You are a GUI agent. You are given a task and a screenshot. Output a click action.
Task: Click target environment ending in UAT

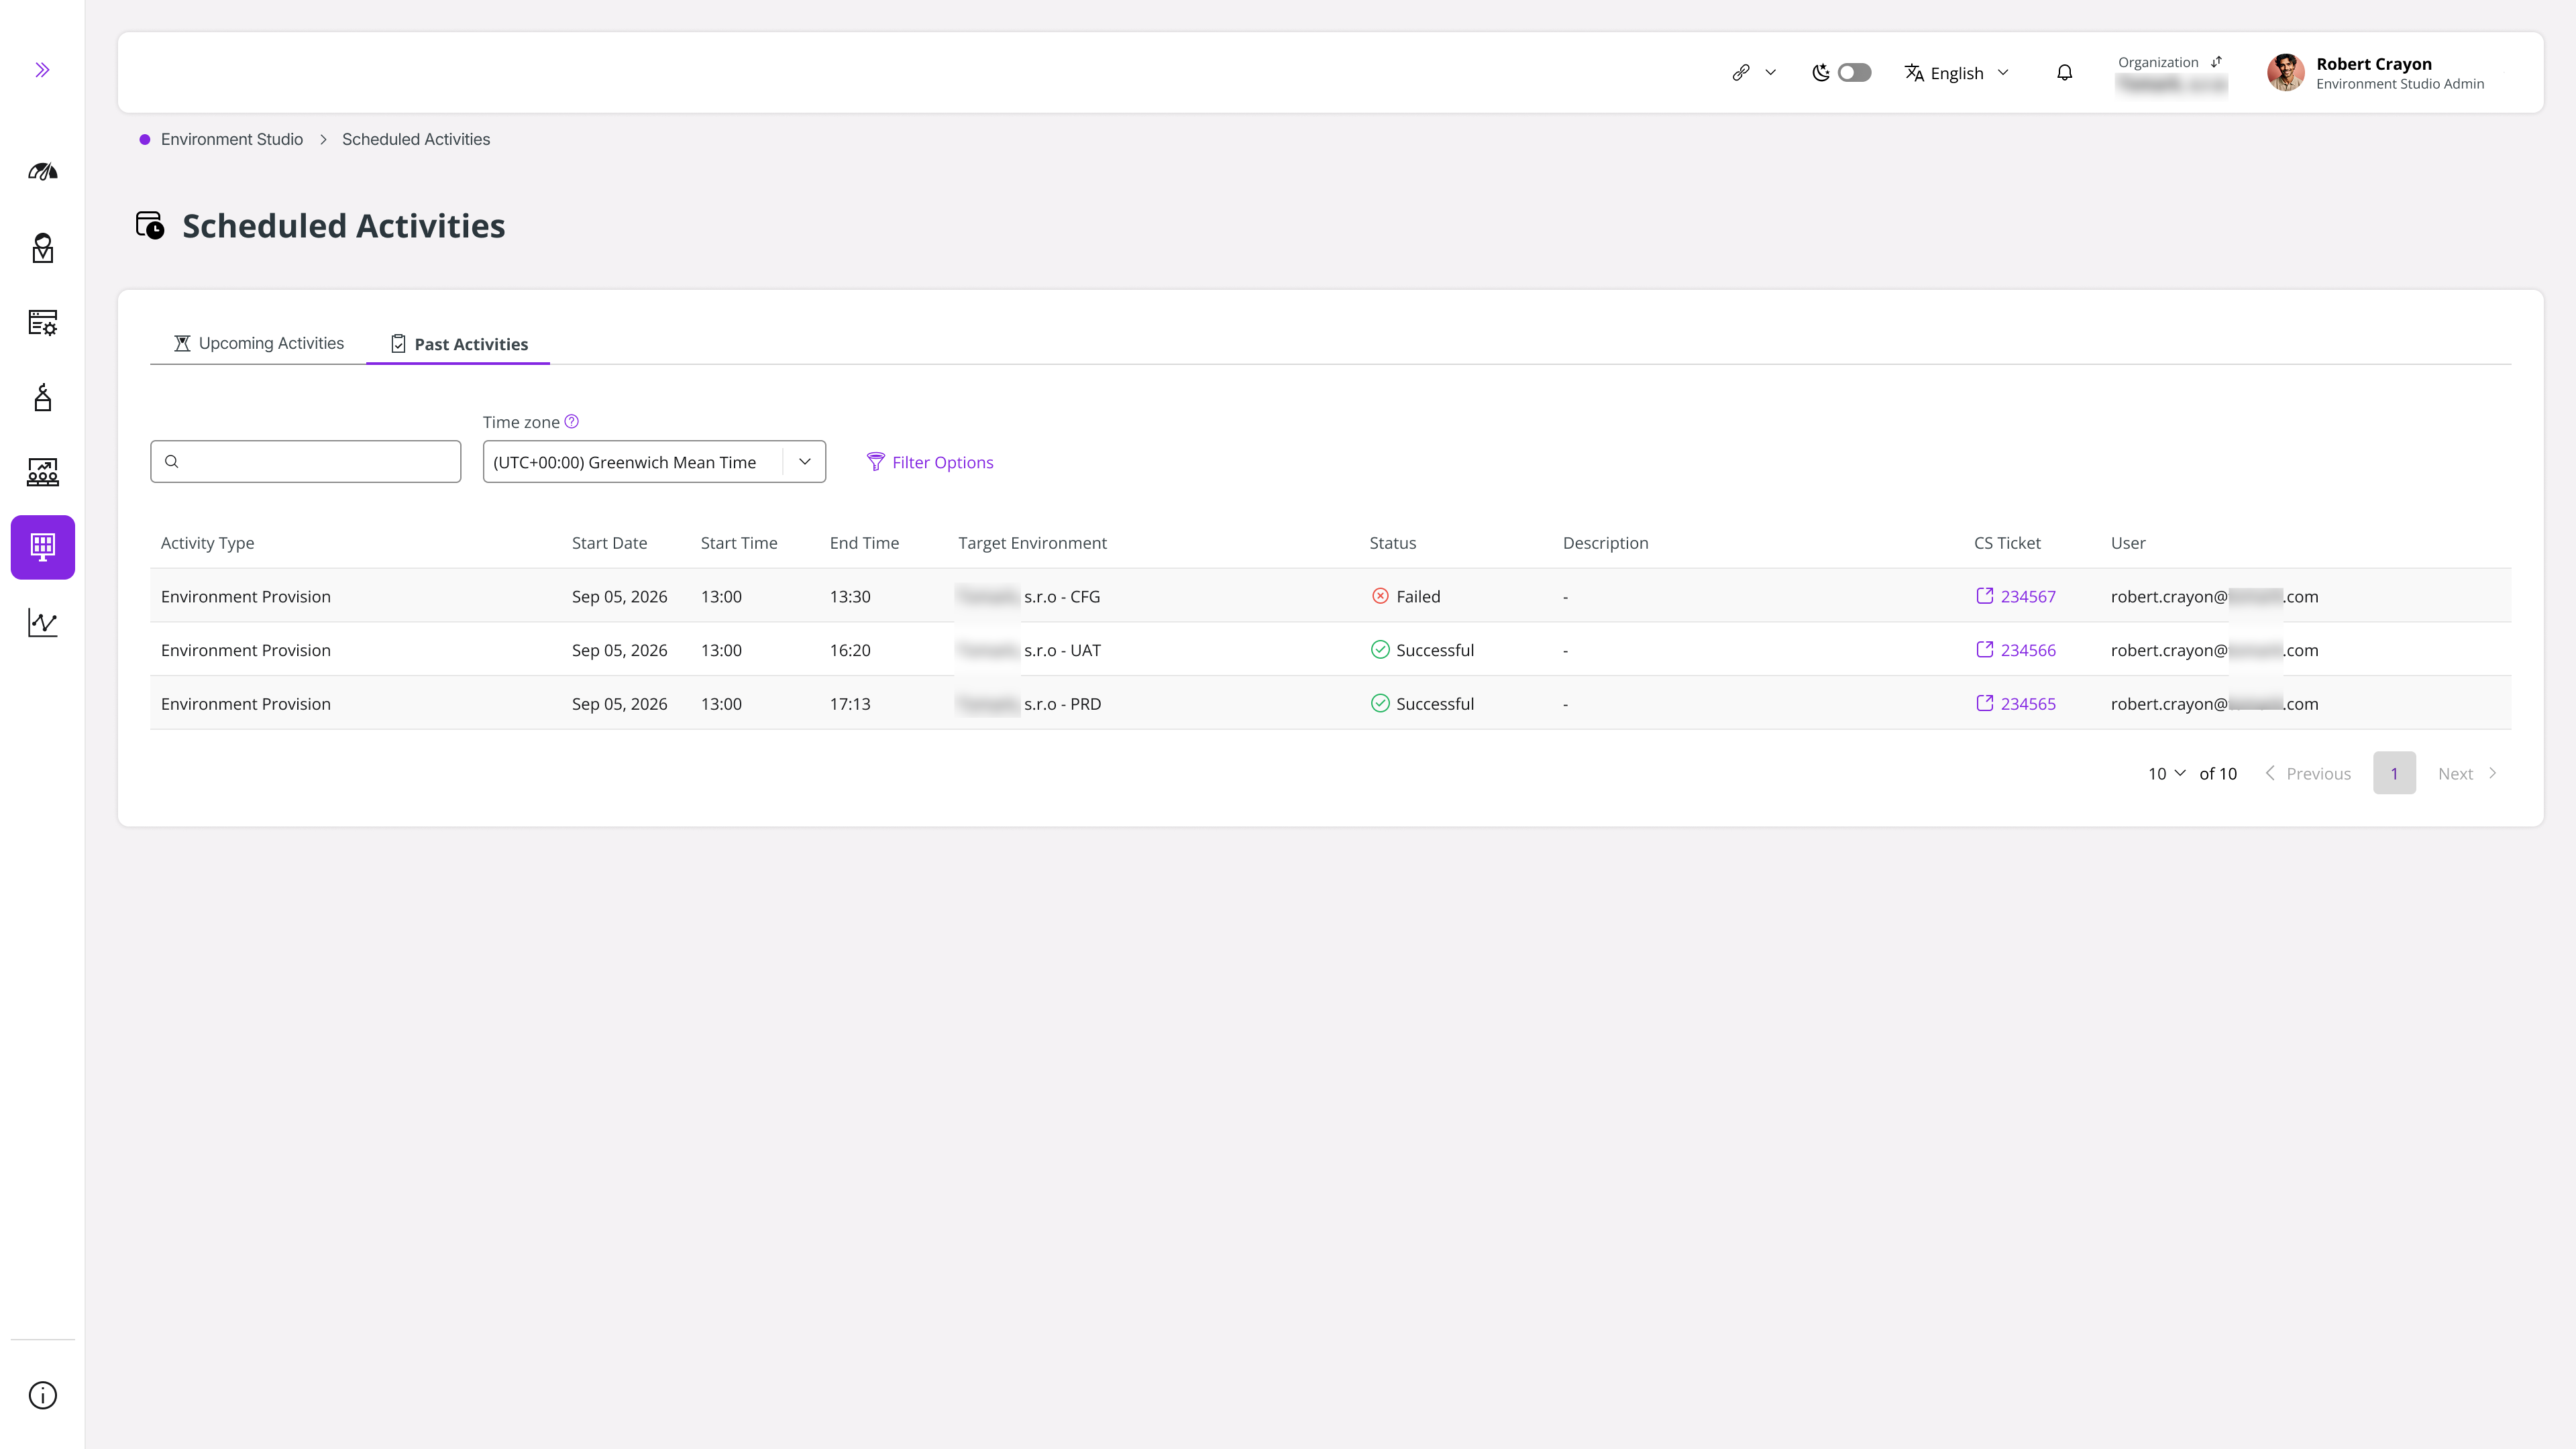click(1029, 650)
